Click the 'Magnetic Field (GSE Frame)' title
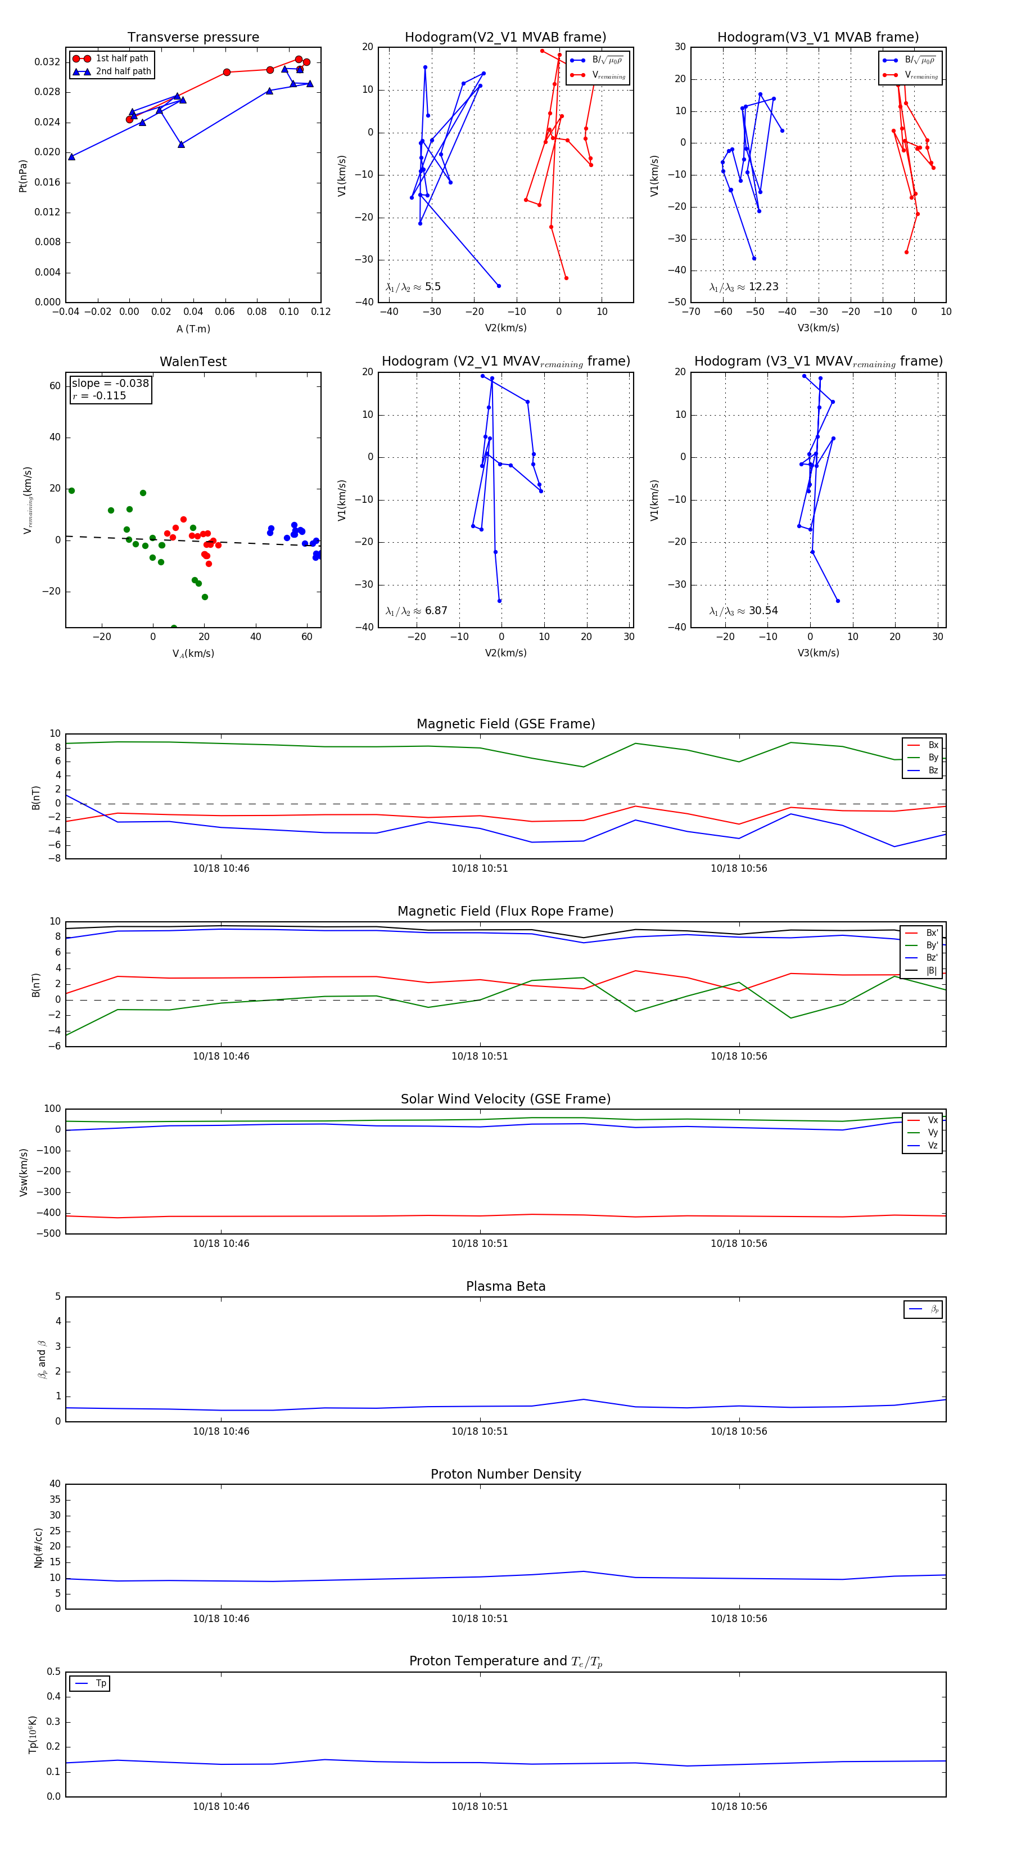 pyautogui.click(x=505, y=724)
